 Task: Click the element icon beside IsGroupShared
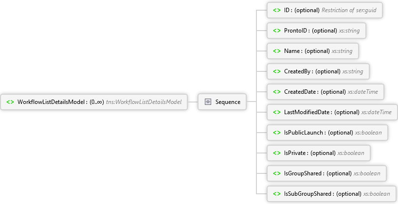coord(276,173)
